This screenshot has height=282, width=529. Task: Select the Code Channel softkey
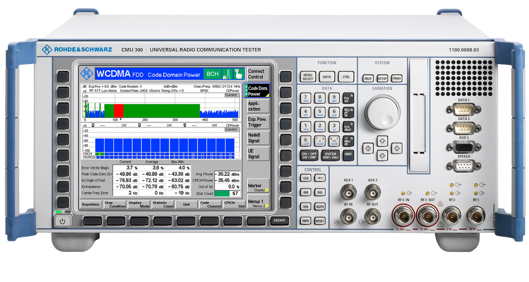pos(210,205)
